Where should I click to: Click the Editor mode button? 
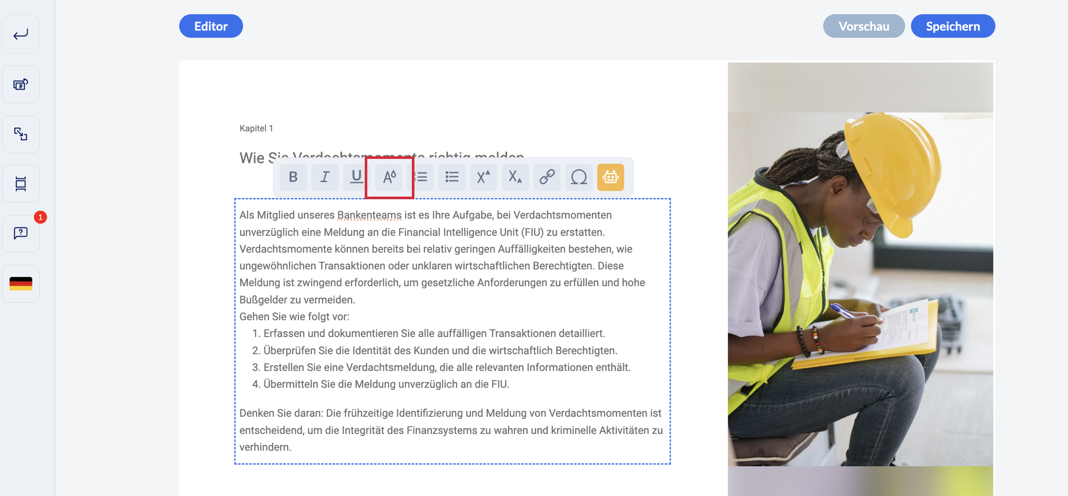(211, 26)
